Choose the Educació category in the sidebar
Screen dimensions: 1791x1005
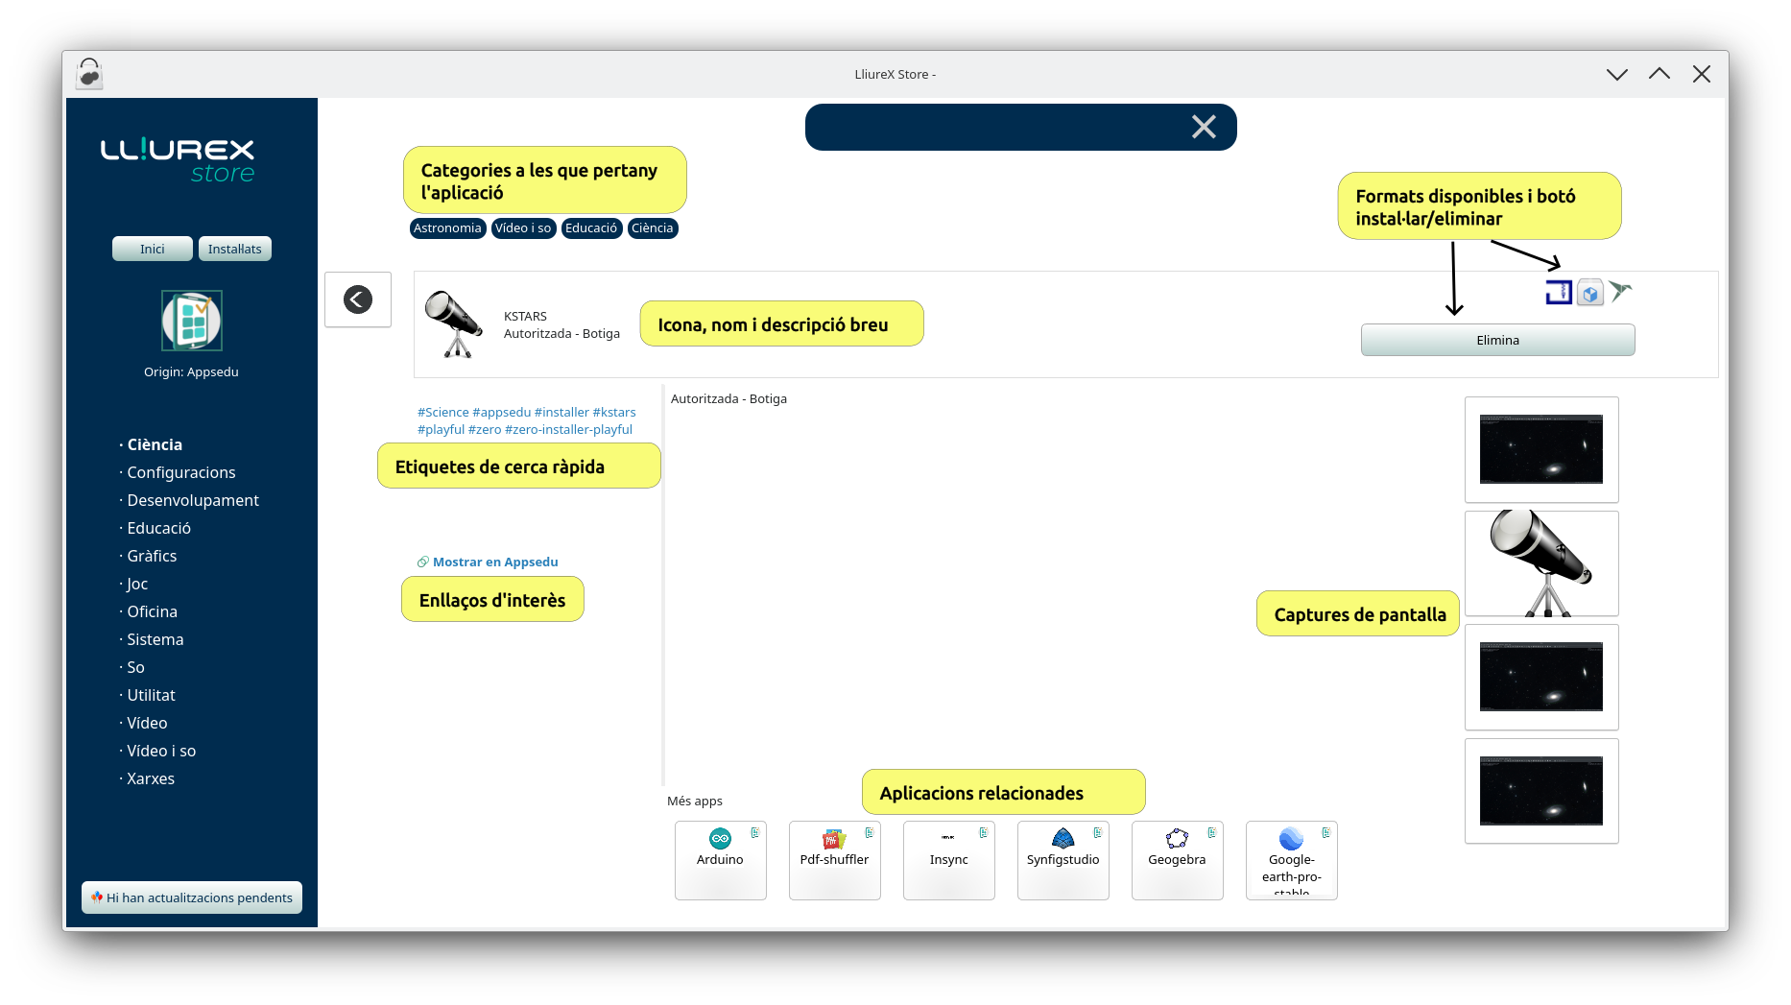point(158,528)
